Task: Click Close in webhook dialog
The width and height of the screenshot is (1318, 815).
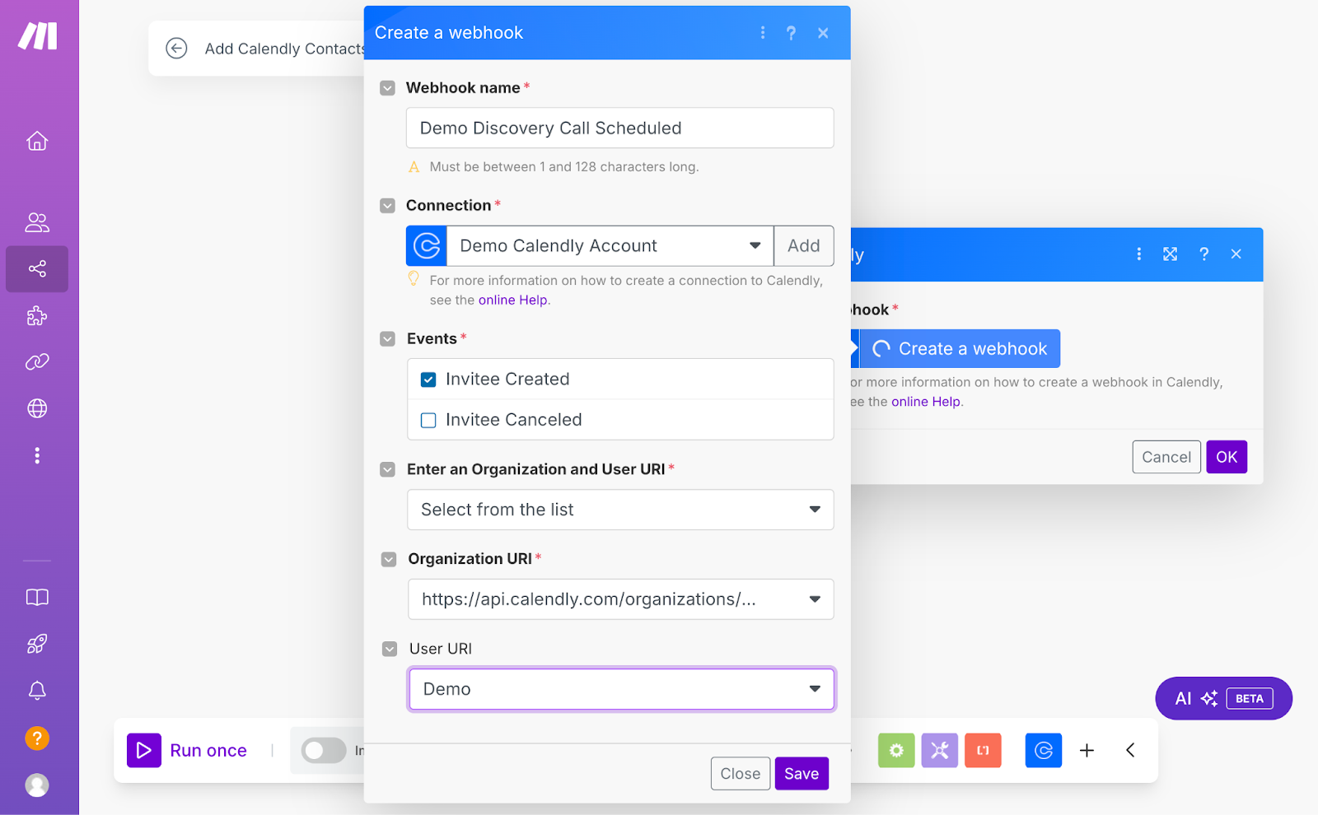Action: (x=741, y=774)
